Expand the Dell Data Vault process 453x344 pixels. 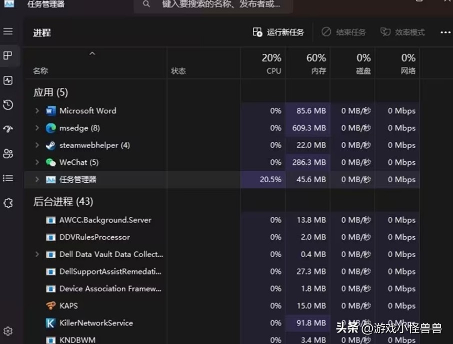click(37, 254)
